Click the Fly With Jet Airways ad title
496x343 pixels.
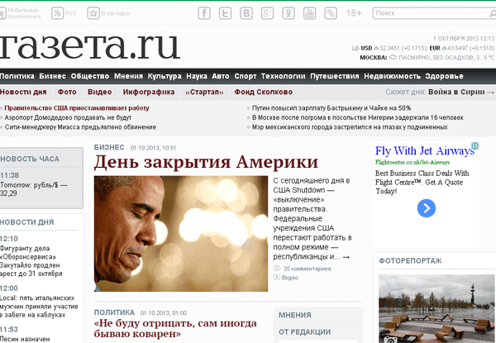pos(425,150)
